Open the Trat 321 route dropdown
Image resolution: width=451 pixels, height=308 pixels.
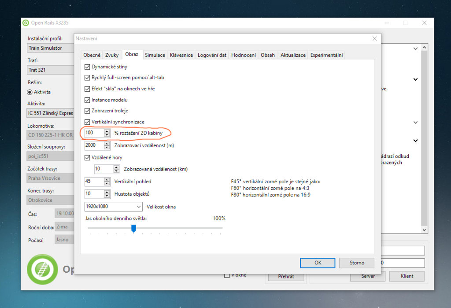click(50, 70)
